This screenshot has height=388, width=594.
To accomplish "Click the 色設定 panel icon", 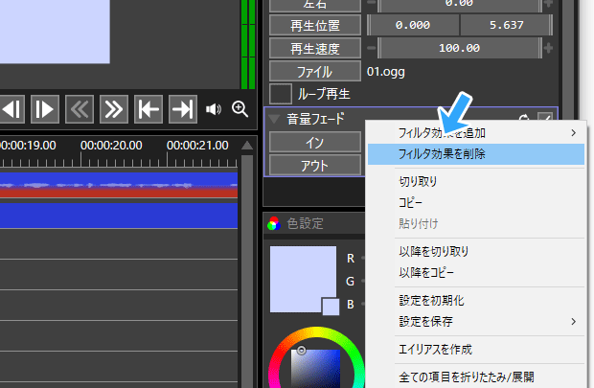I will click(274, 223).
